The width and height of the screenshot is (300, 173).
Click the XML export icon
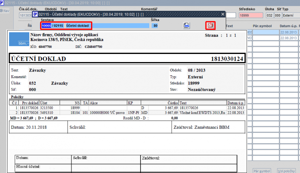[x=186, y=25]
